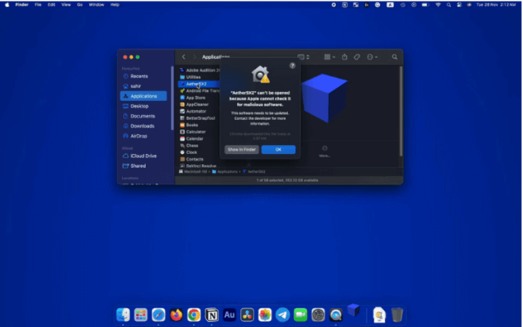Open Spotlight search from the menu bar

point(449,5)
